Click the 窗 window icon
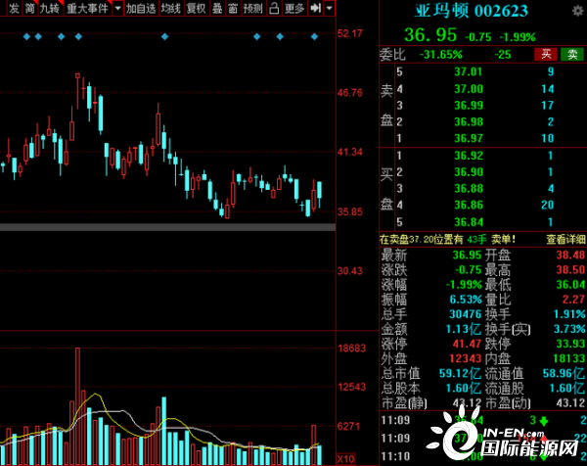The width and height of the screenshot is (587, 466). tap(232, 8)
